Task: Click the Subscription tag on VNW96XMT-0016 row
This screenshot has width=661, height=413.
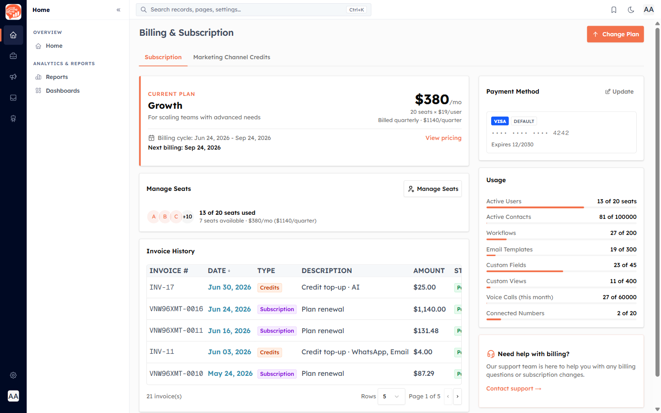Action: 277,309
